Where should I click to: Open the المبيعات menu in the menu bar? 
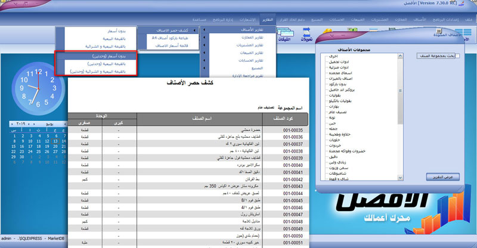tap(357, 20)
